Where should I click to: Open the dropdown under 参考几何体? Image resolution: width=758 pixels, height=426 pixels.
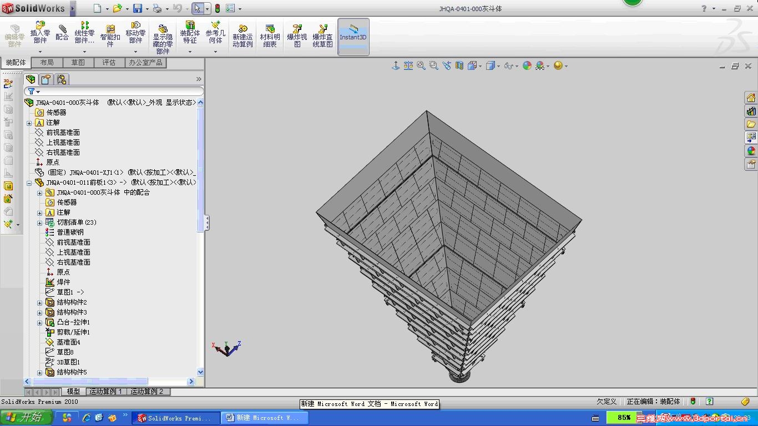215,52
